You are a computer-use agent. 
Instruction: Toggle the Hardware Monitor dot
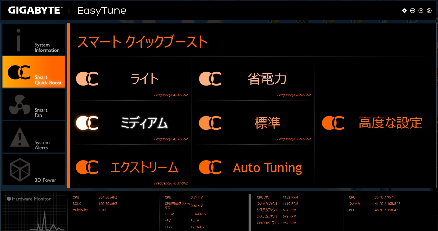click(x=9, y=199)
